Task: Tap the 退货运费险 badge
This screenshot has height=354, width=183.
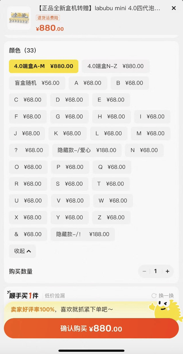Action: [48, 18]
